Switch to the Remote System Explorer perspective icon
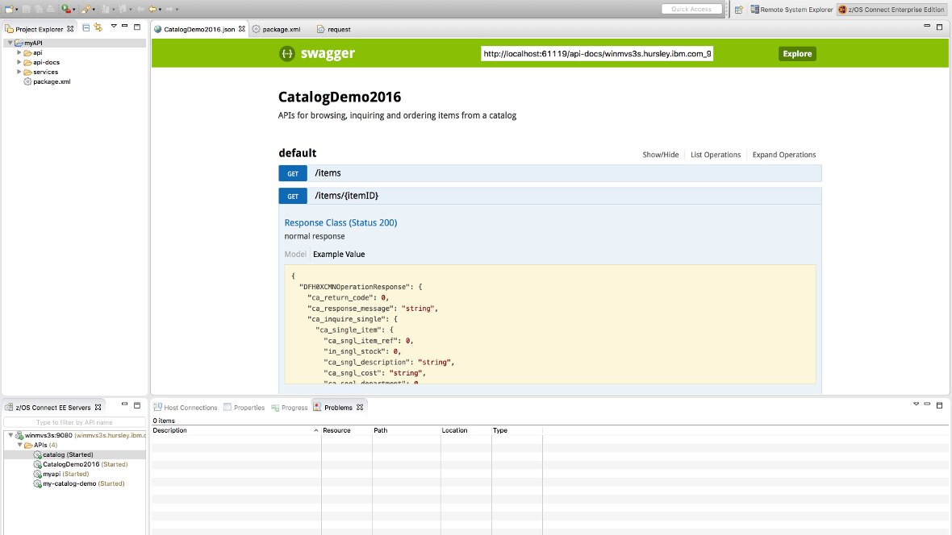This screenshot has height=535, width=952. tap(754, 7)
